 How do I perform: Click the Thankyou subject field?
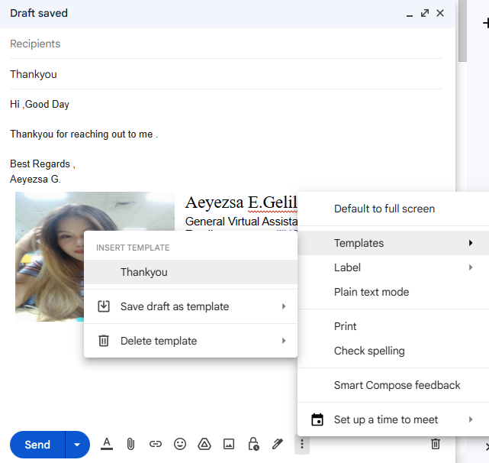point(227,74)
